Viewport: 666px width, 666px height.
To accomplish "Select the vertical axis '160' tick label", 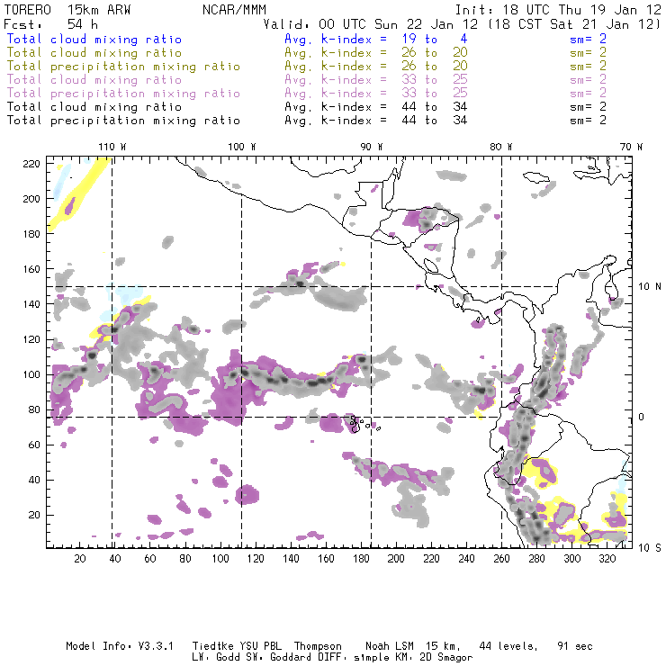I will (x=31, y=269).
